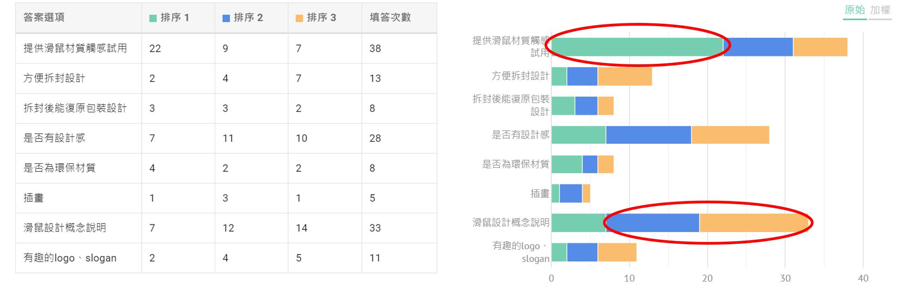
Task: Click the 是否有設計感 chart axis label
Action: [x=520, y=135]
